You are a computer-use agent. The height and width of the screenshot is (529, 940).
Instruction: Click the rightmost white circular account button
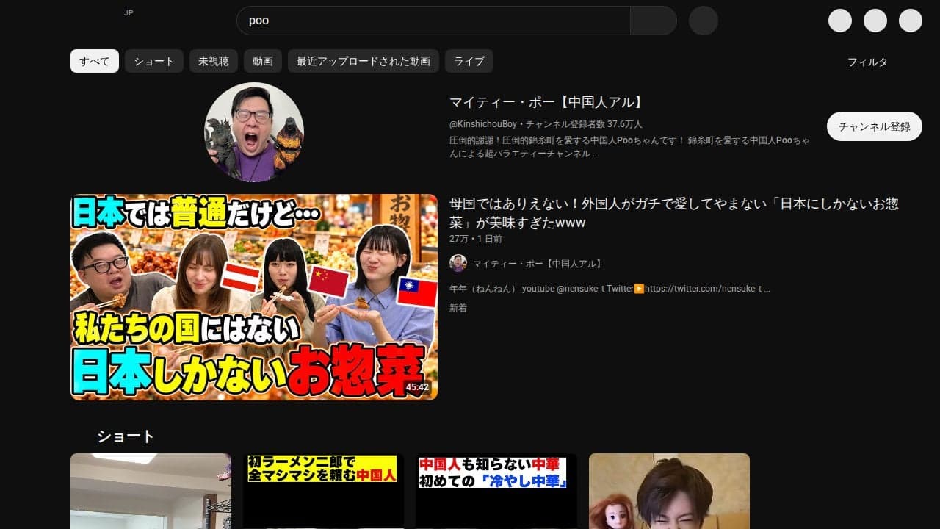point(911,21)
